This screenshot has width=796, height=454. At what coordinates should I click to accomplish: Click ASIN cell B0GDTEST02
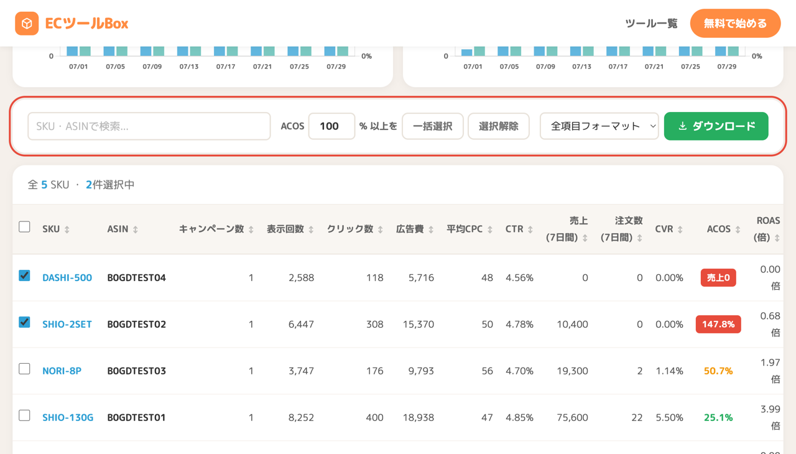tap(136, 325)
